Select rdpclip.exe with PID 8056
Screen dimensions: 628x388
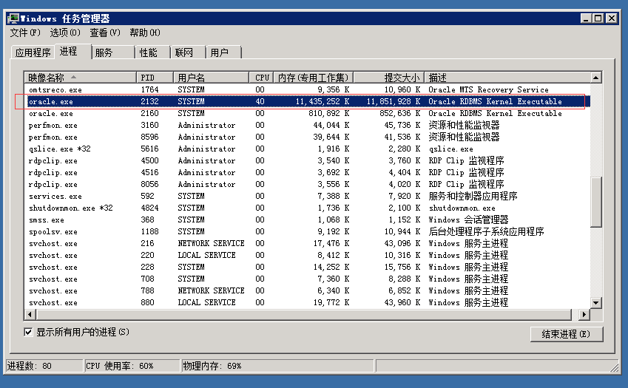tap(307, 185)
